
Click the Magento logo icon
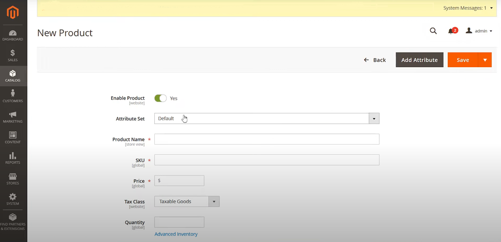pyautogui.click(x=13, y=12)
